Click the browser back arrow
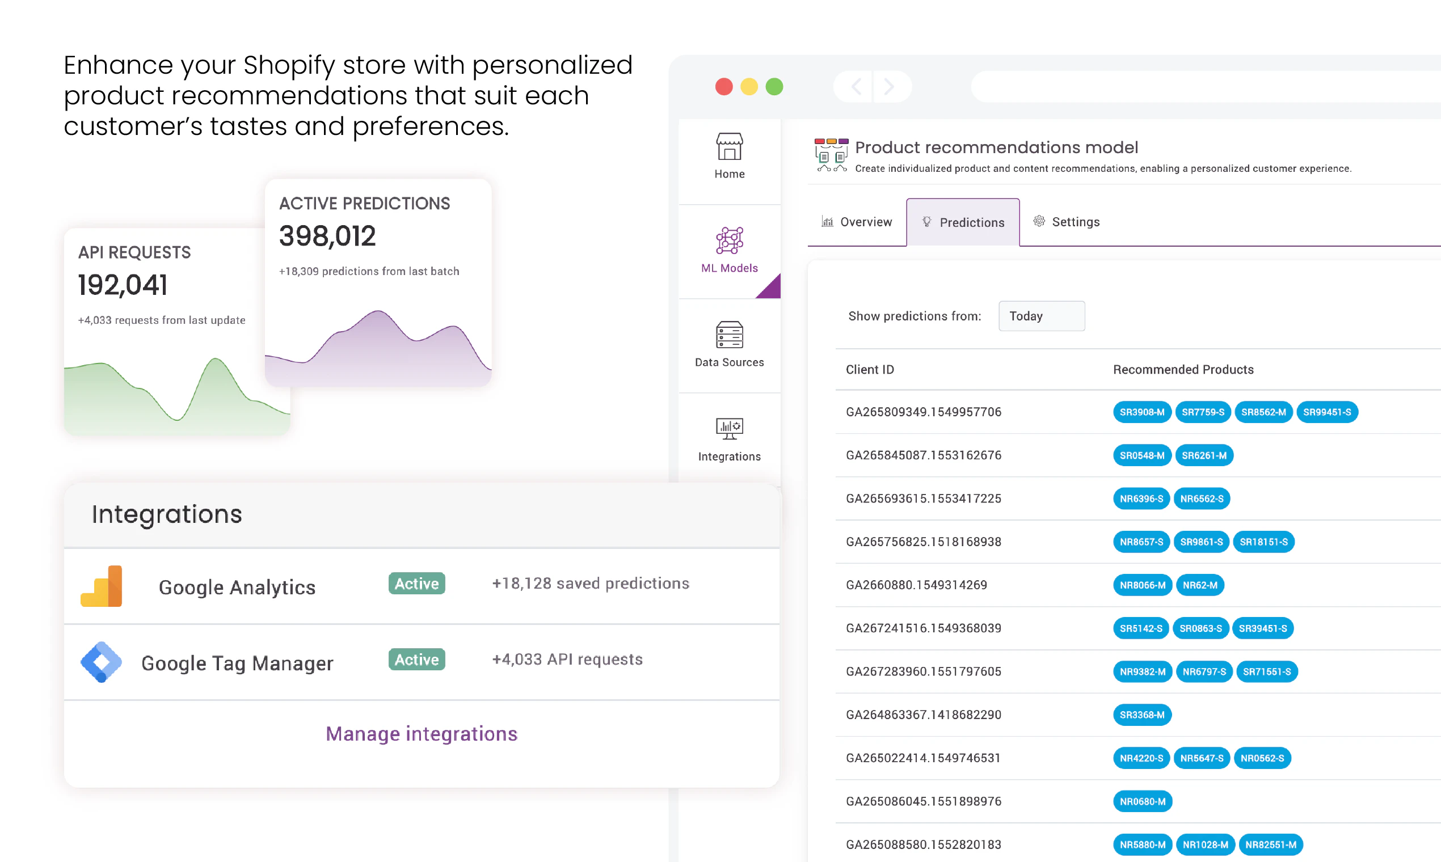Image resolution: width=1441 pixels, height=862 pixels. coord(856,87)
